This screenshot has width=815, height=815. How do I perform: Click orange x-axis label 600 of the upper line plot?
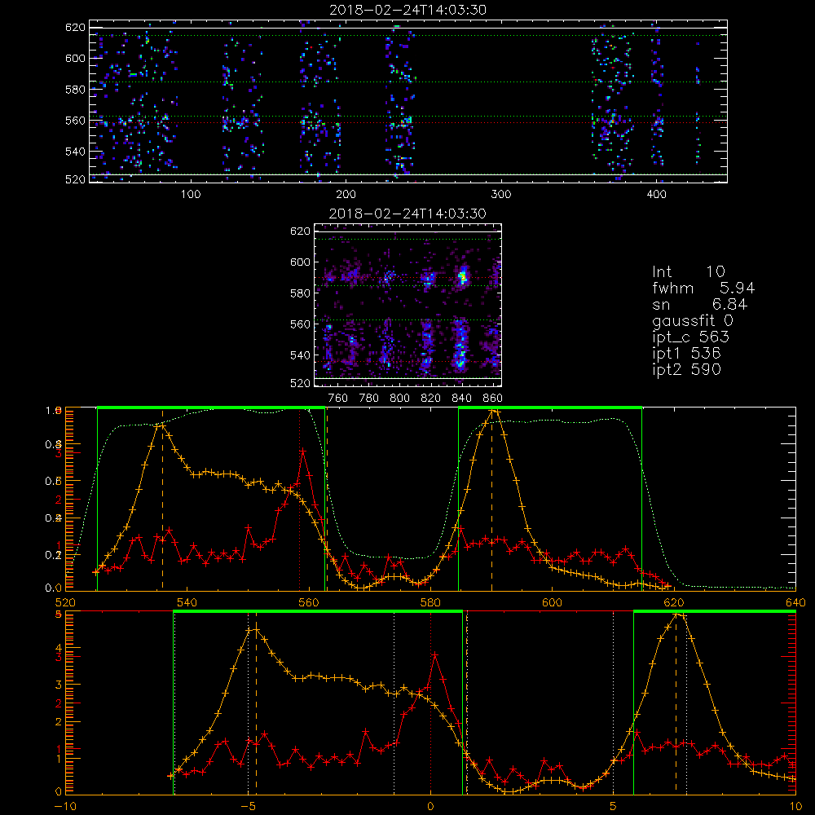tap(552, 603)
